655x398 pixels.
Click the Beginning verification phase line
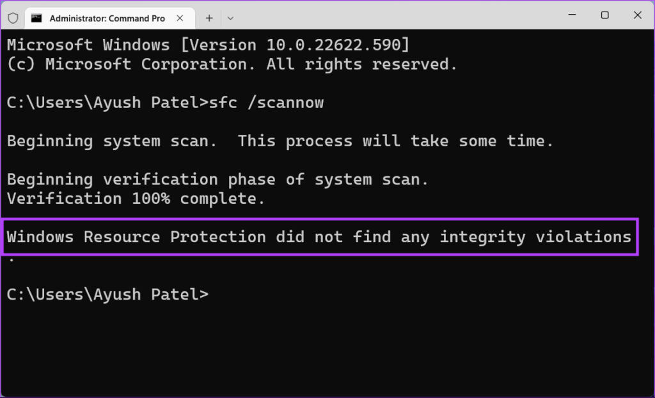(x=217, y=180)
